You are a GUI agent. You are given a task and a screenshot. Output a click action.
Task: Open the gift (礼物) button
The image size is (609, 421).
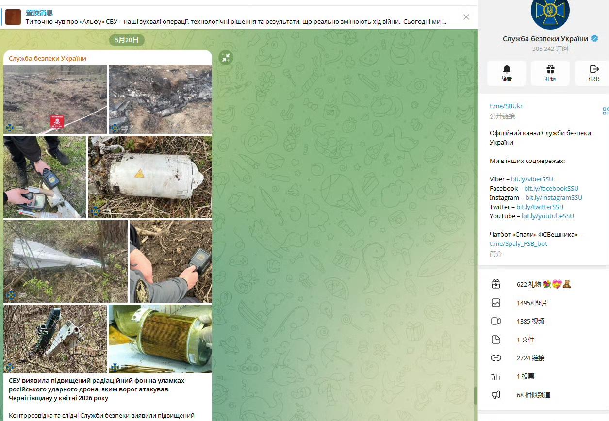pyautogui.click(x=550, y=73)
